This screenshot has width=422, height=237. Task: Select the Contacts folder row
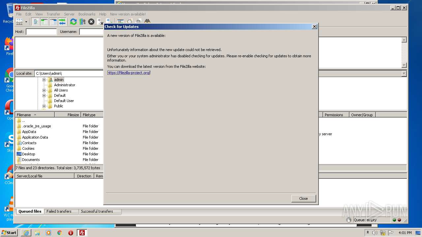[x=59, y=143]
